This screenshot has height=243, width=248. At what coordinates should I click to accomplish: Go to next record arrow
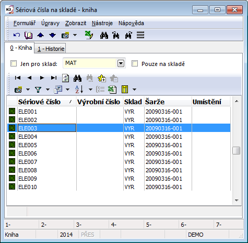(42, 78)
